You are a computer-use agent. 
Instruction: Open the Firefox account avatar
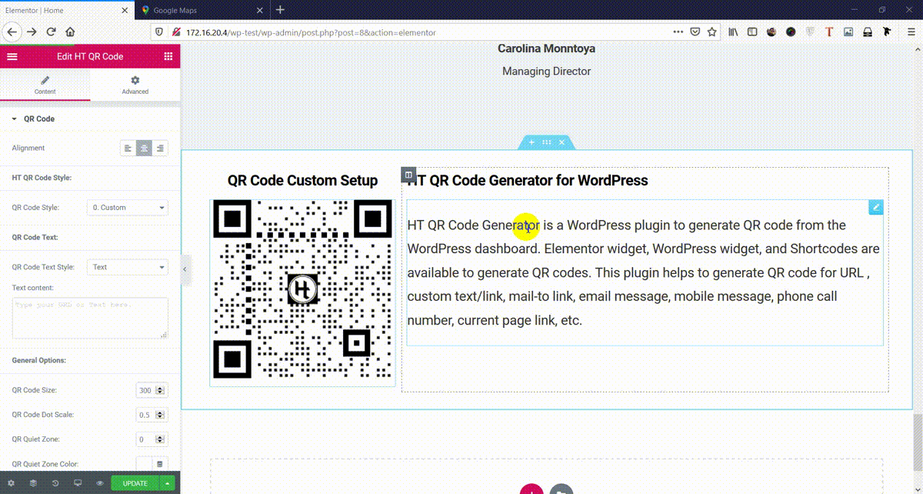tap(771, 32)
